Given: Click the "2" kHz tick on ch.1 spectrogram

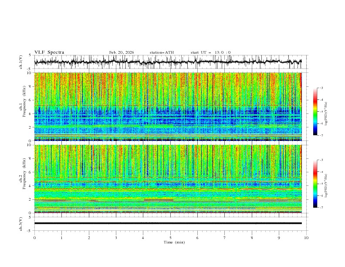Looking at the screenshot, I should coord(31,127).
